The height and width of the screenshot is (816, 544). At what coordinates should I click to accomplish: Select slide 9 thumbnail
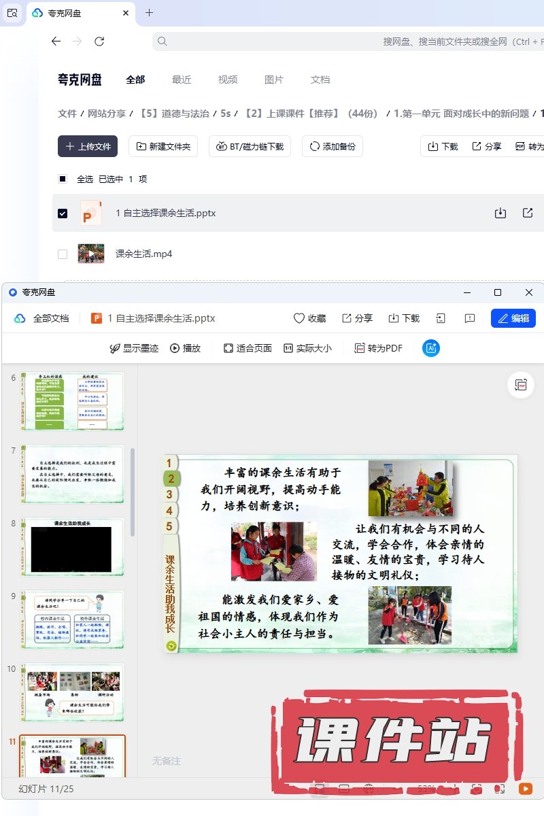(x=72, y=619)
